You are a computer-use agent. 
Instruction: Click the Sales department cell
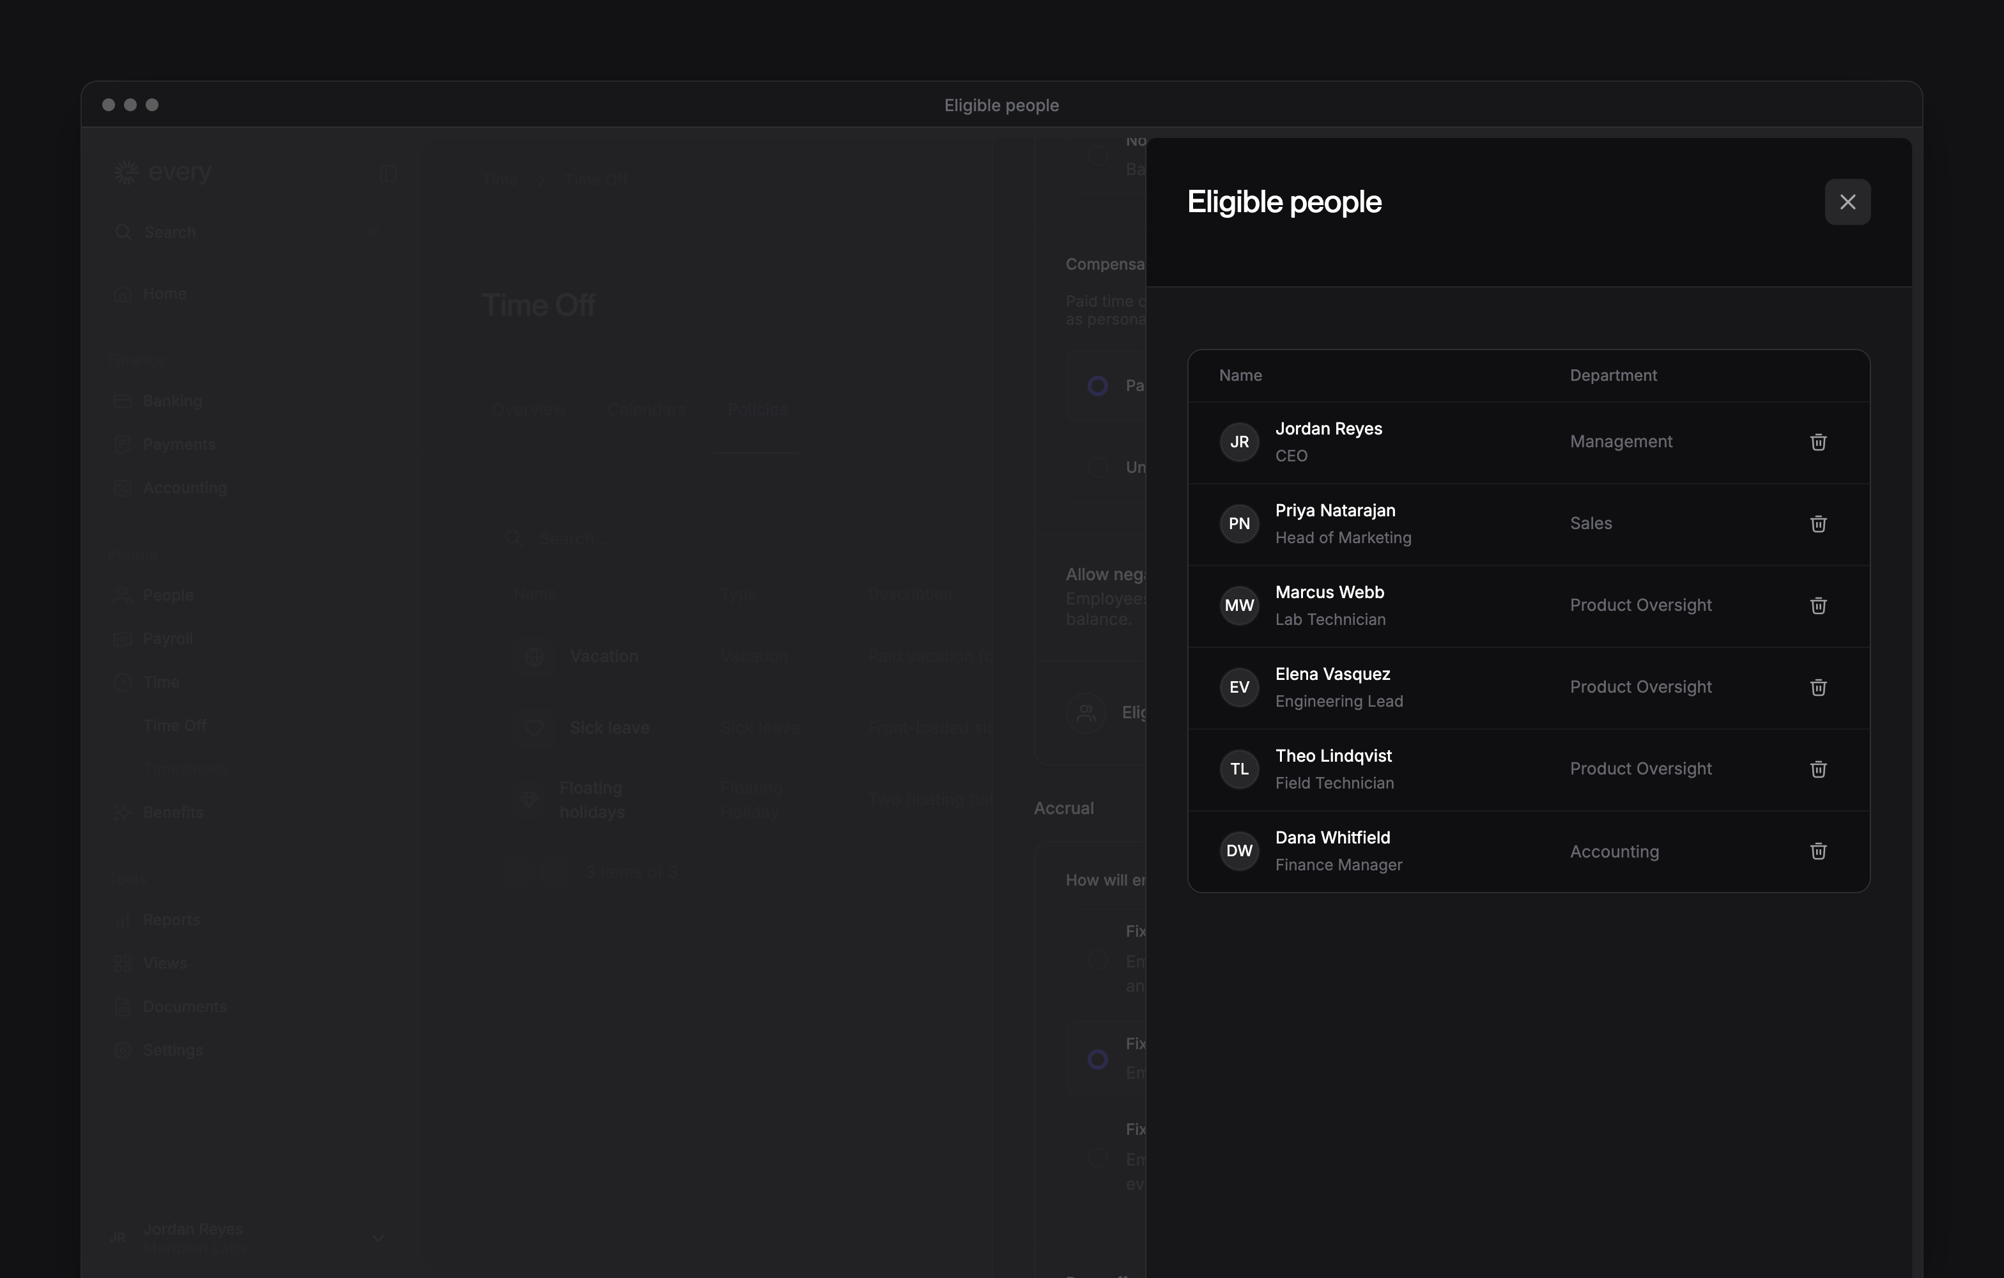(x=1591, y=523)
